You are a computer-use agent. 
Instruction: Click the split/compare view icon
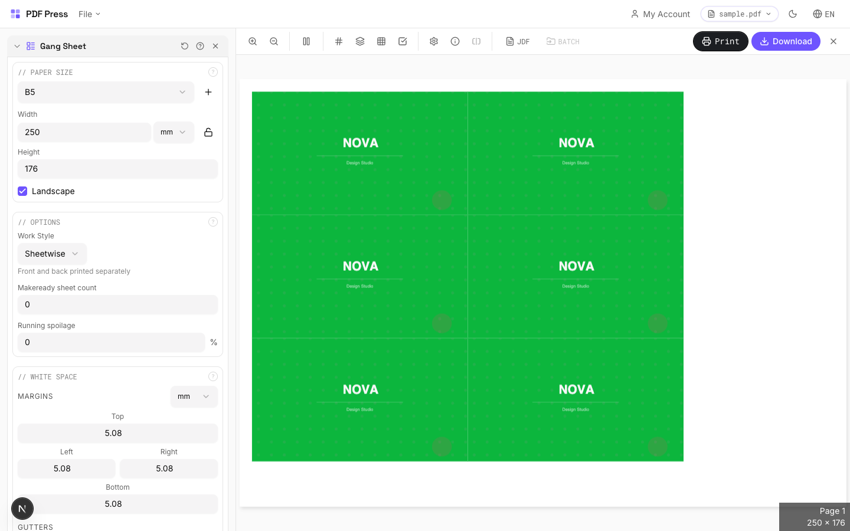[x=306, y=41]
